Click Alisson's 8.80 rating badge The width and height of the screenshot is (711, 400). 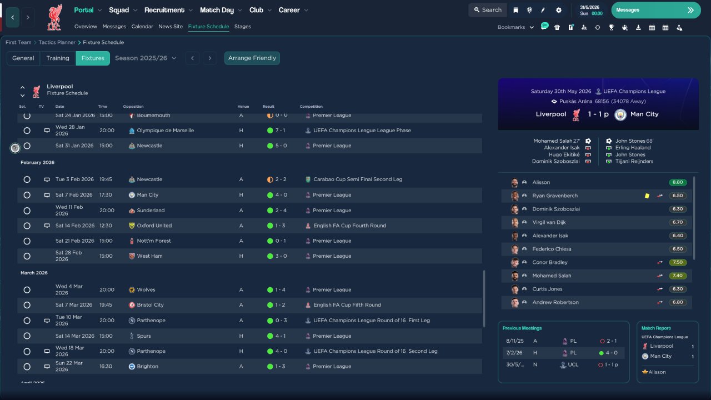[x=678, y=182]
